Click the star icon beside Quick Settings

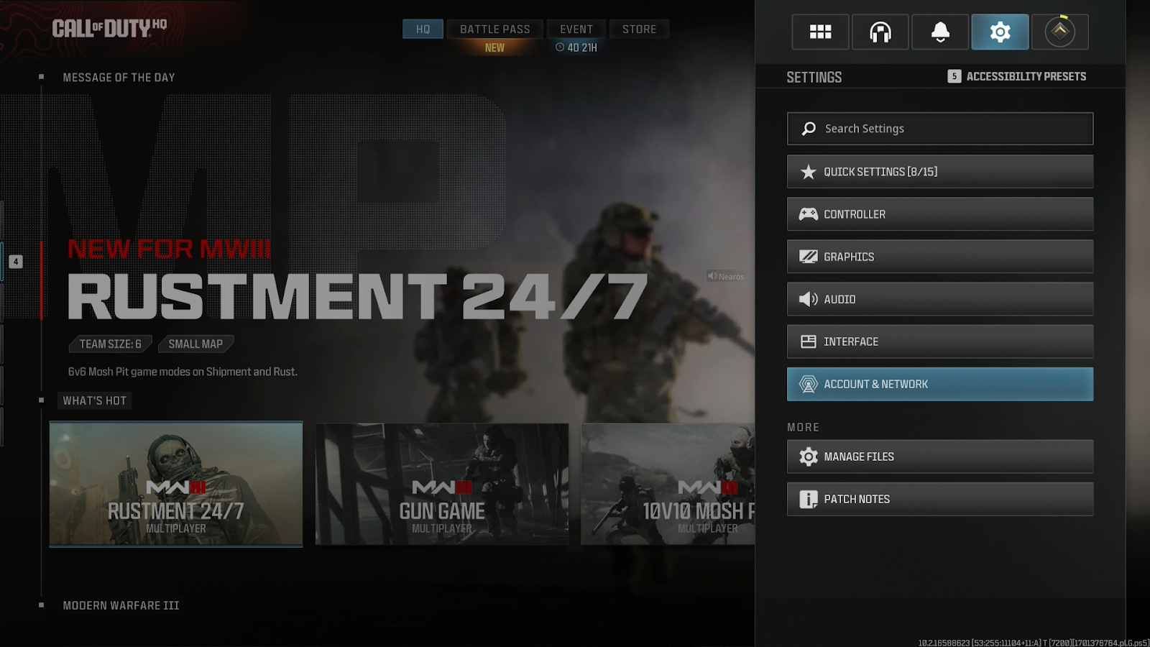click(809, 172)
